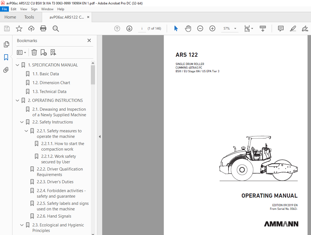This screenshot has height=235, width=311.
Task: Go to previous page arrow icon
Action: pyautogui.click(x=117, y=29)
